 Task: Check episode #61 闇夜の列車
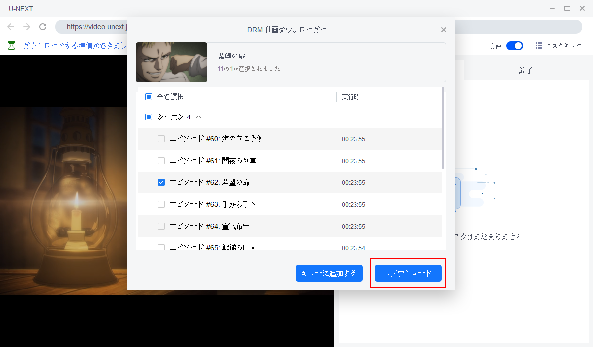(161, 161)
